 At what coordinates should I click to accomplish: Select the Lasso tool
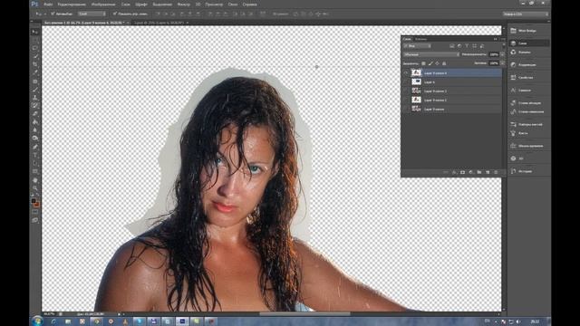pos(34,48)
